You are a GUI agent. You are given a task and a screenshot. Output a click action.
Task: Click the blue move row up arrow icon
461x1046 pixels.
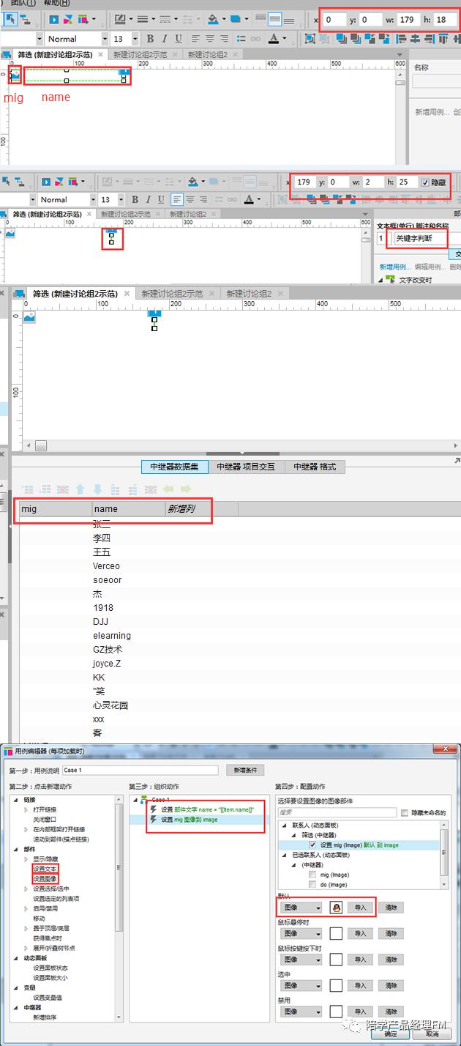pos(80,489)
